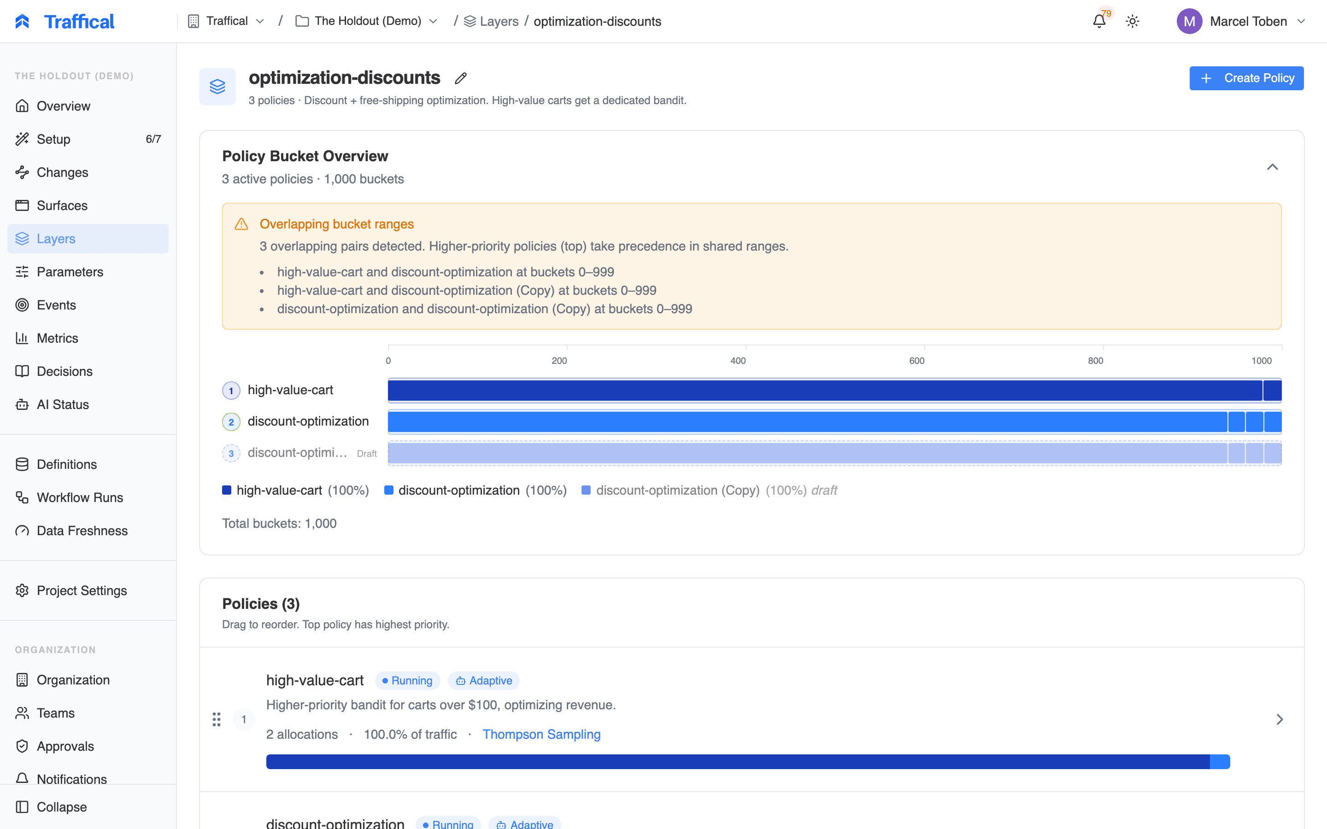Image resolution: width=1327 pixels, height=829 pixels.
Task: Click '3 active policies · 1,000 buckets' text
Action: (x=313, y=179)
